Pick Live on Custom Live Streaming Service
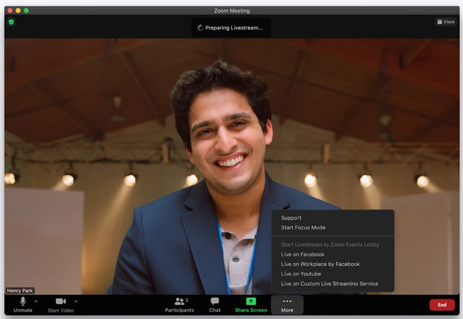Viewport: 463px width, 319px height. [329, 284]
